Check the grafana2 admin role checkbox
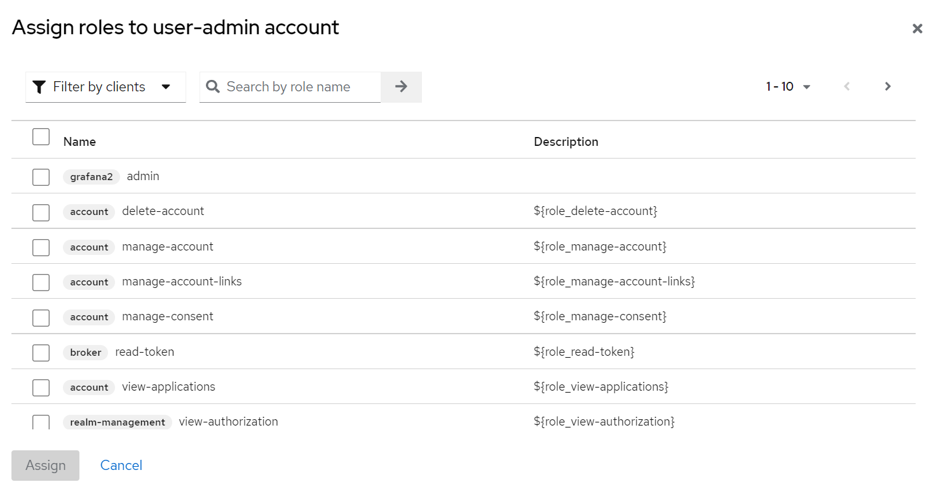936x489 pixels. click(x=41, y=177)
